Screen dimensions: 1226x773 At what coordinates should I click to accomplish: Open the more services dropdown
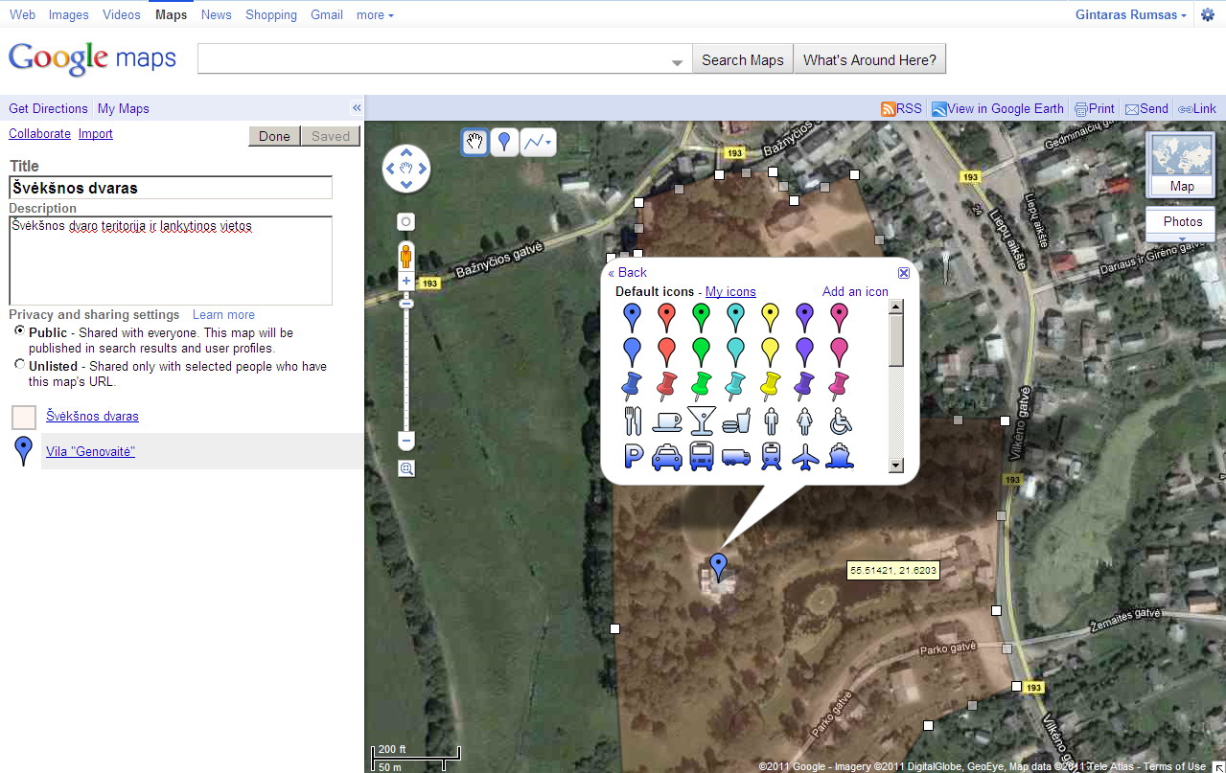pyautogui.click(x=374, y=15)
